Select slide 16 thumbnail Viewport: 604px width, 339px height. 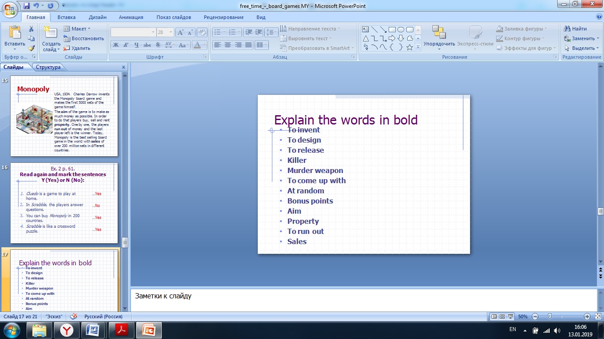(64, 203)
